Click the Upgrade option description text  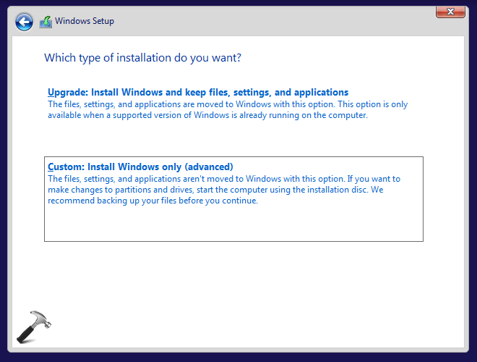click(x=228, y=110)
